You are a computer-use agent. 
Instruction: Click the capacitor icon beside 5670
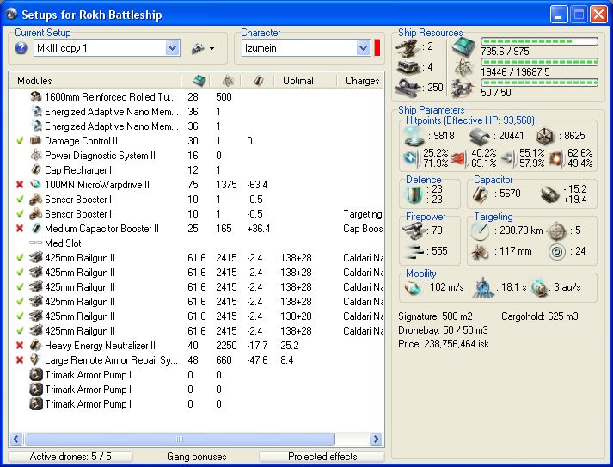coord(482,194)
